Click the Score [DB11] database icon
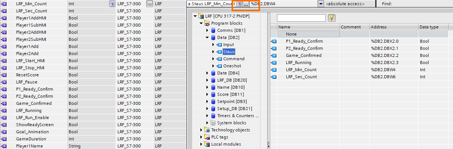 (213, 94)
